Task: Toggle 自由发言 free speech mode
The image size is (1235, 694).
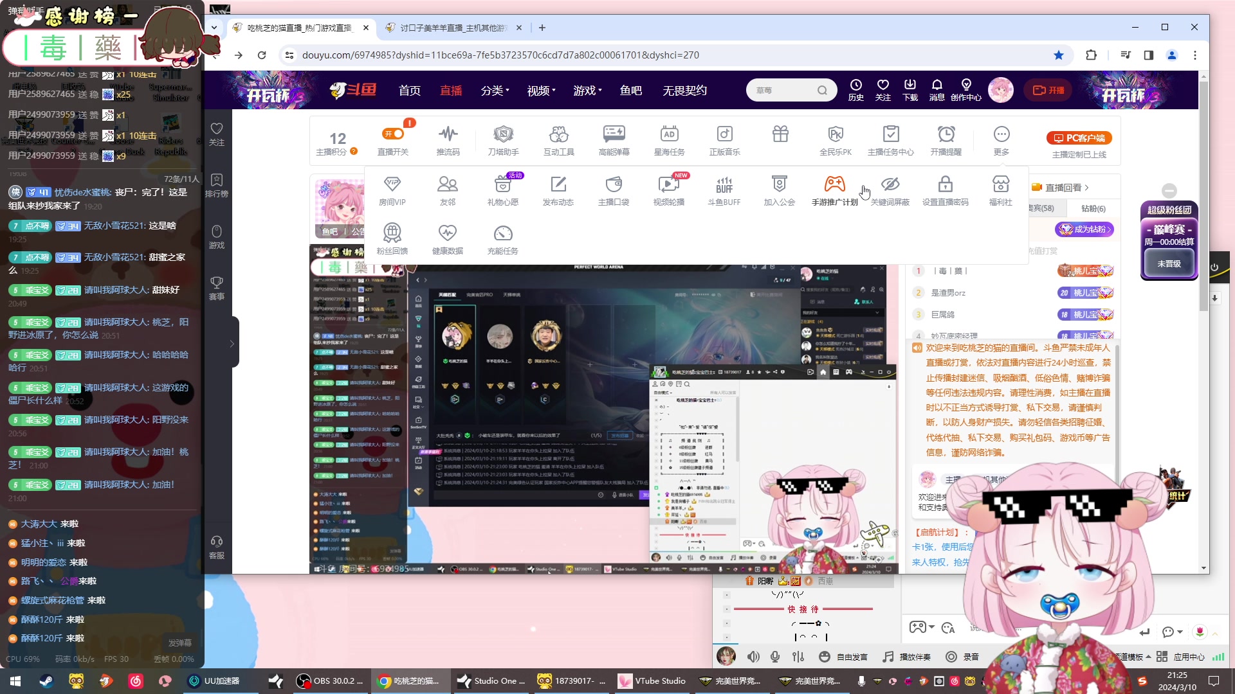Action: [x=843, y=657]
